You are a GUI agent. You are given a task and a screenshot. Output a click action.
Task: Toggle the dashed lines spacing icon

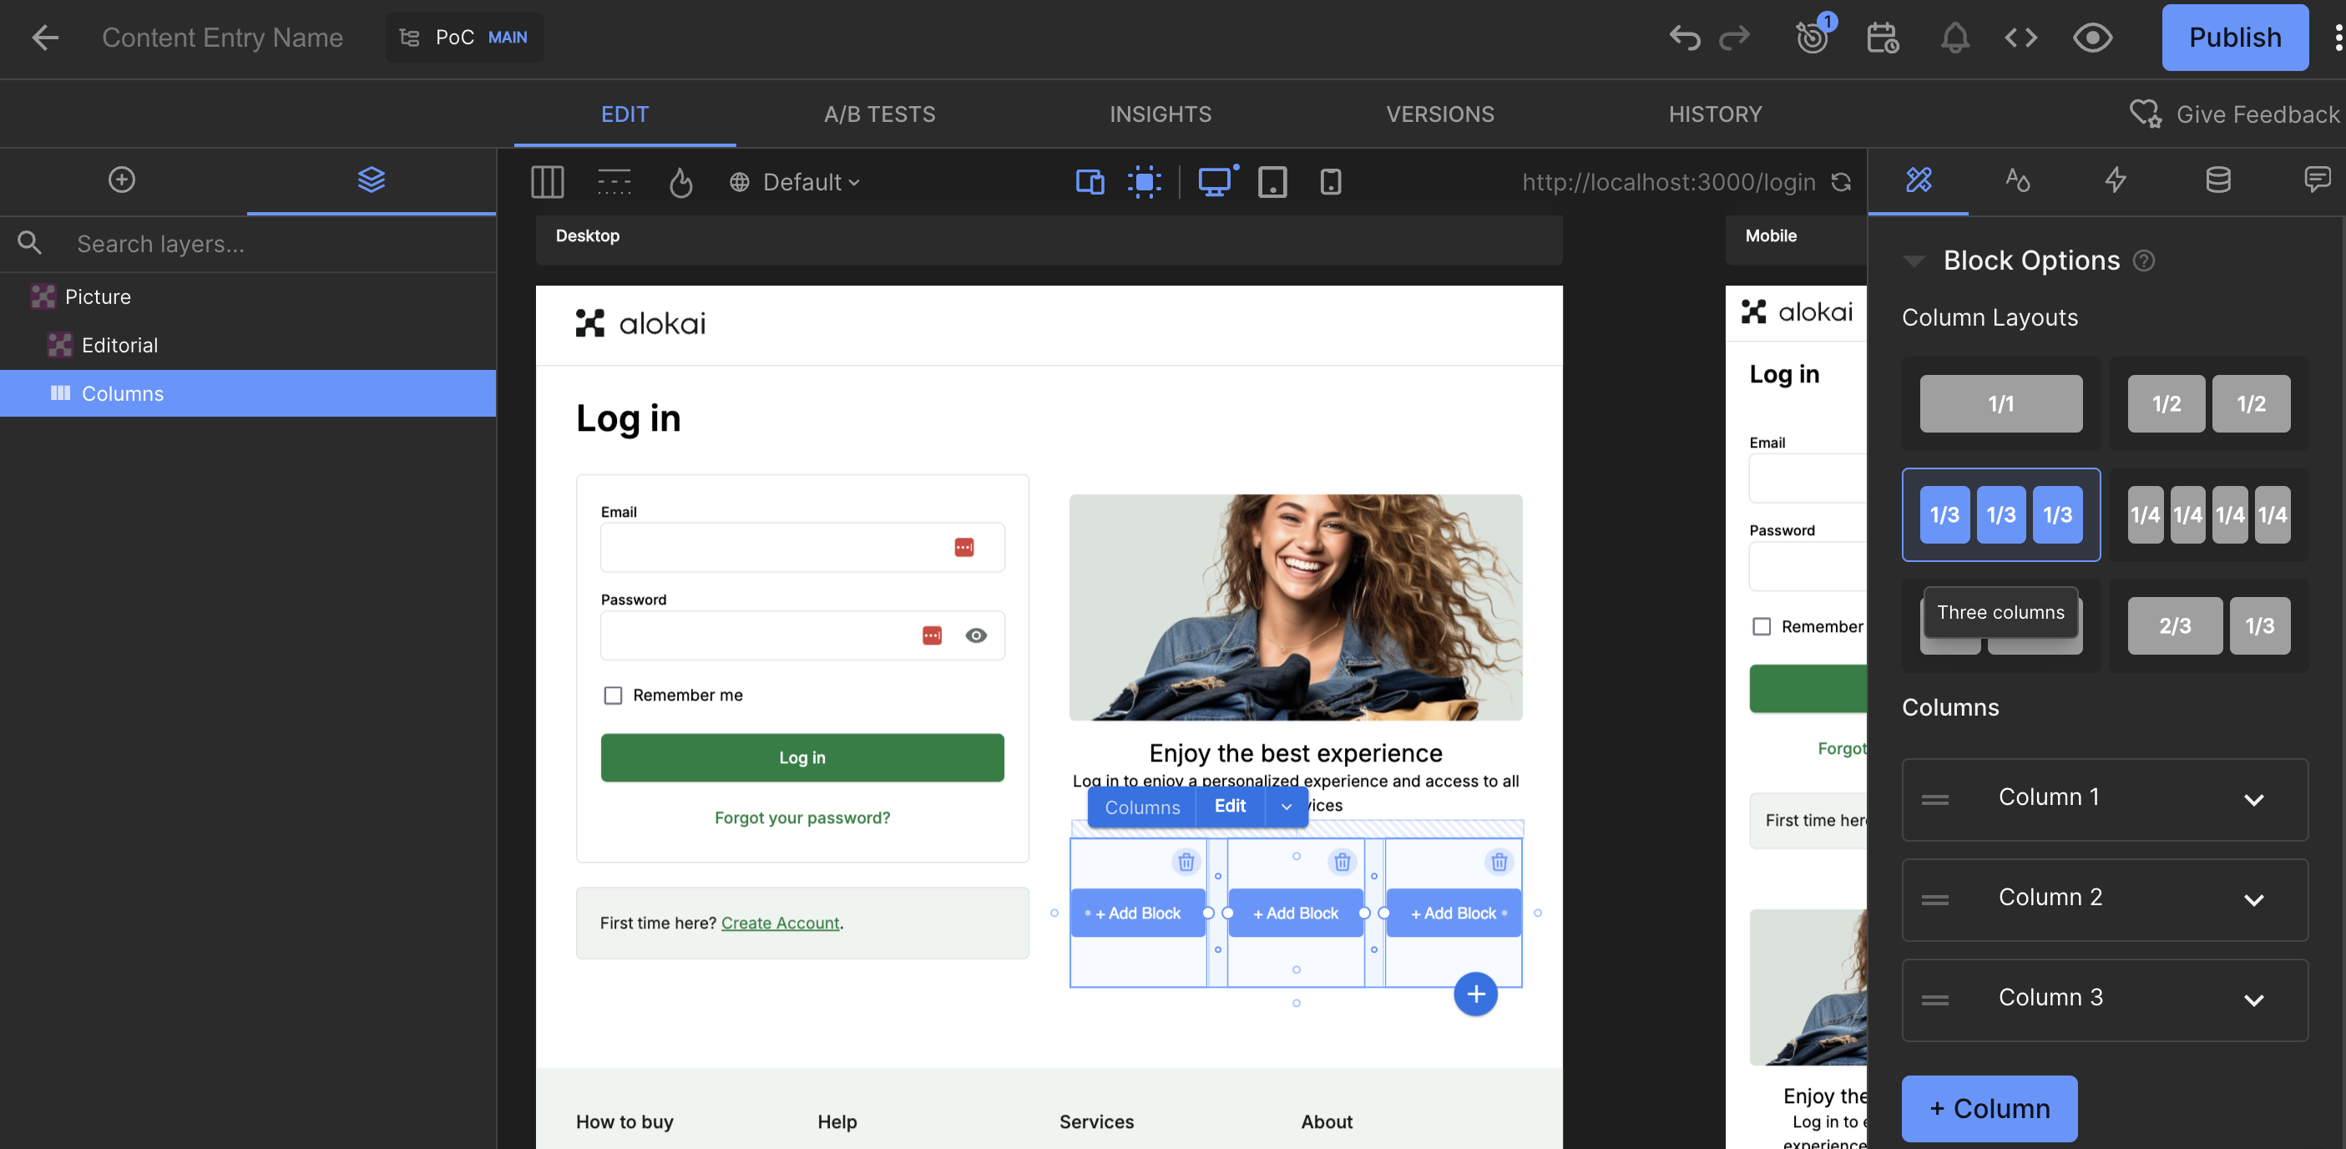(614, 181)
